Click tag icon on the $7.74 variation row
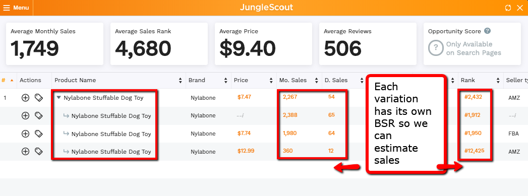 point(39,134)
